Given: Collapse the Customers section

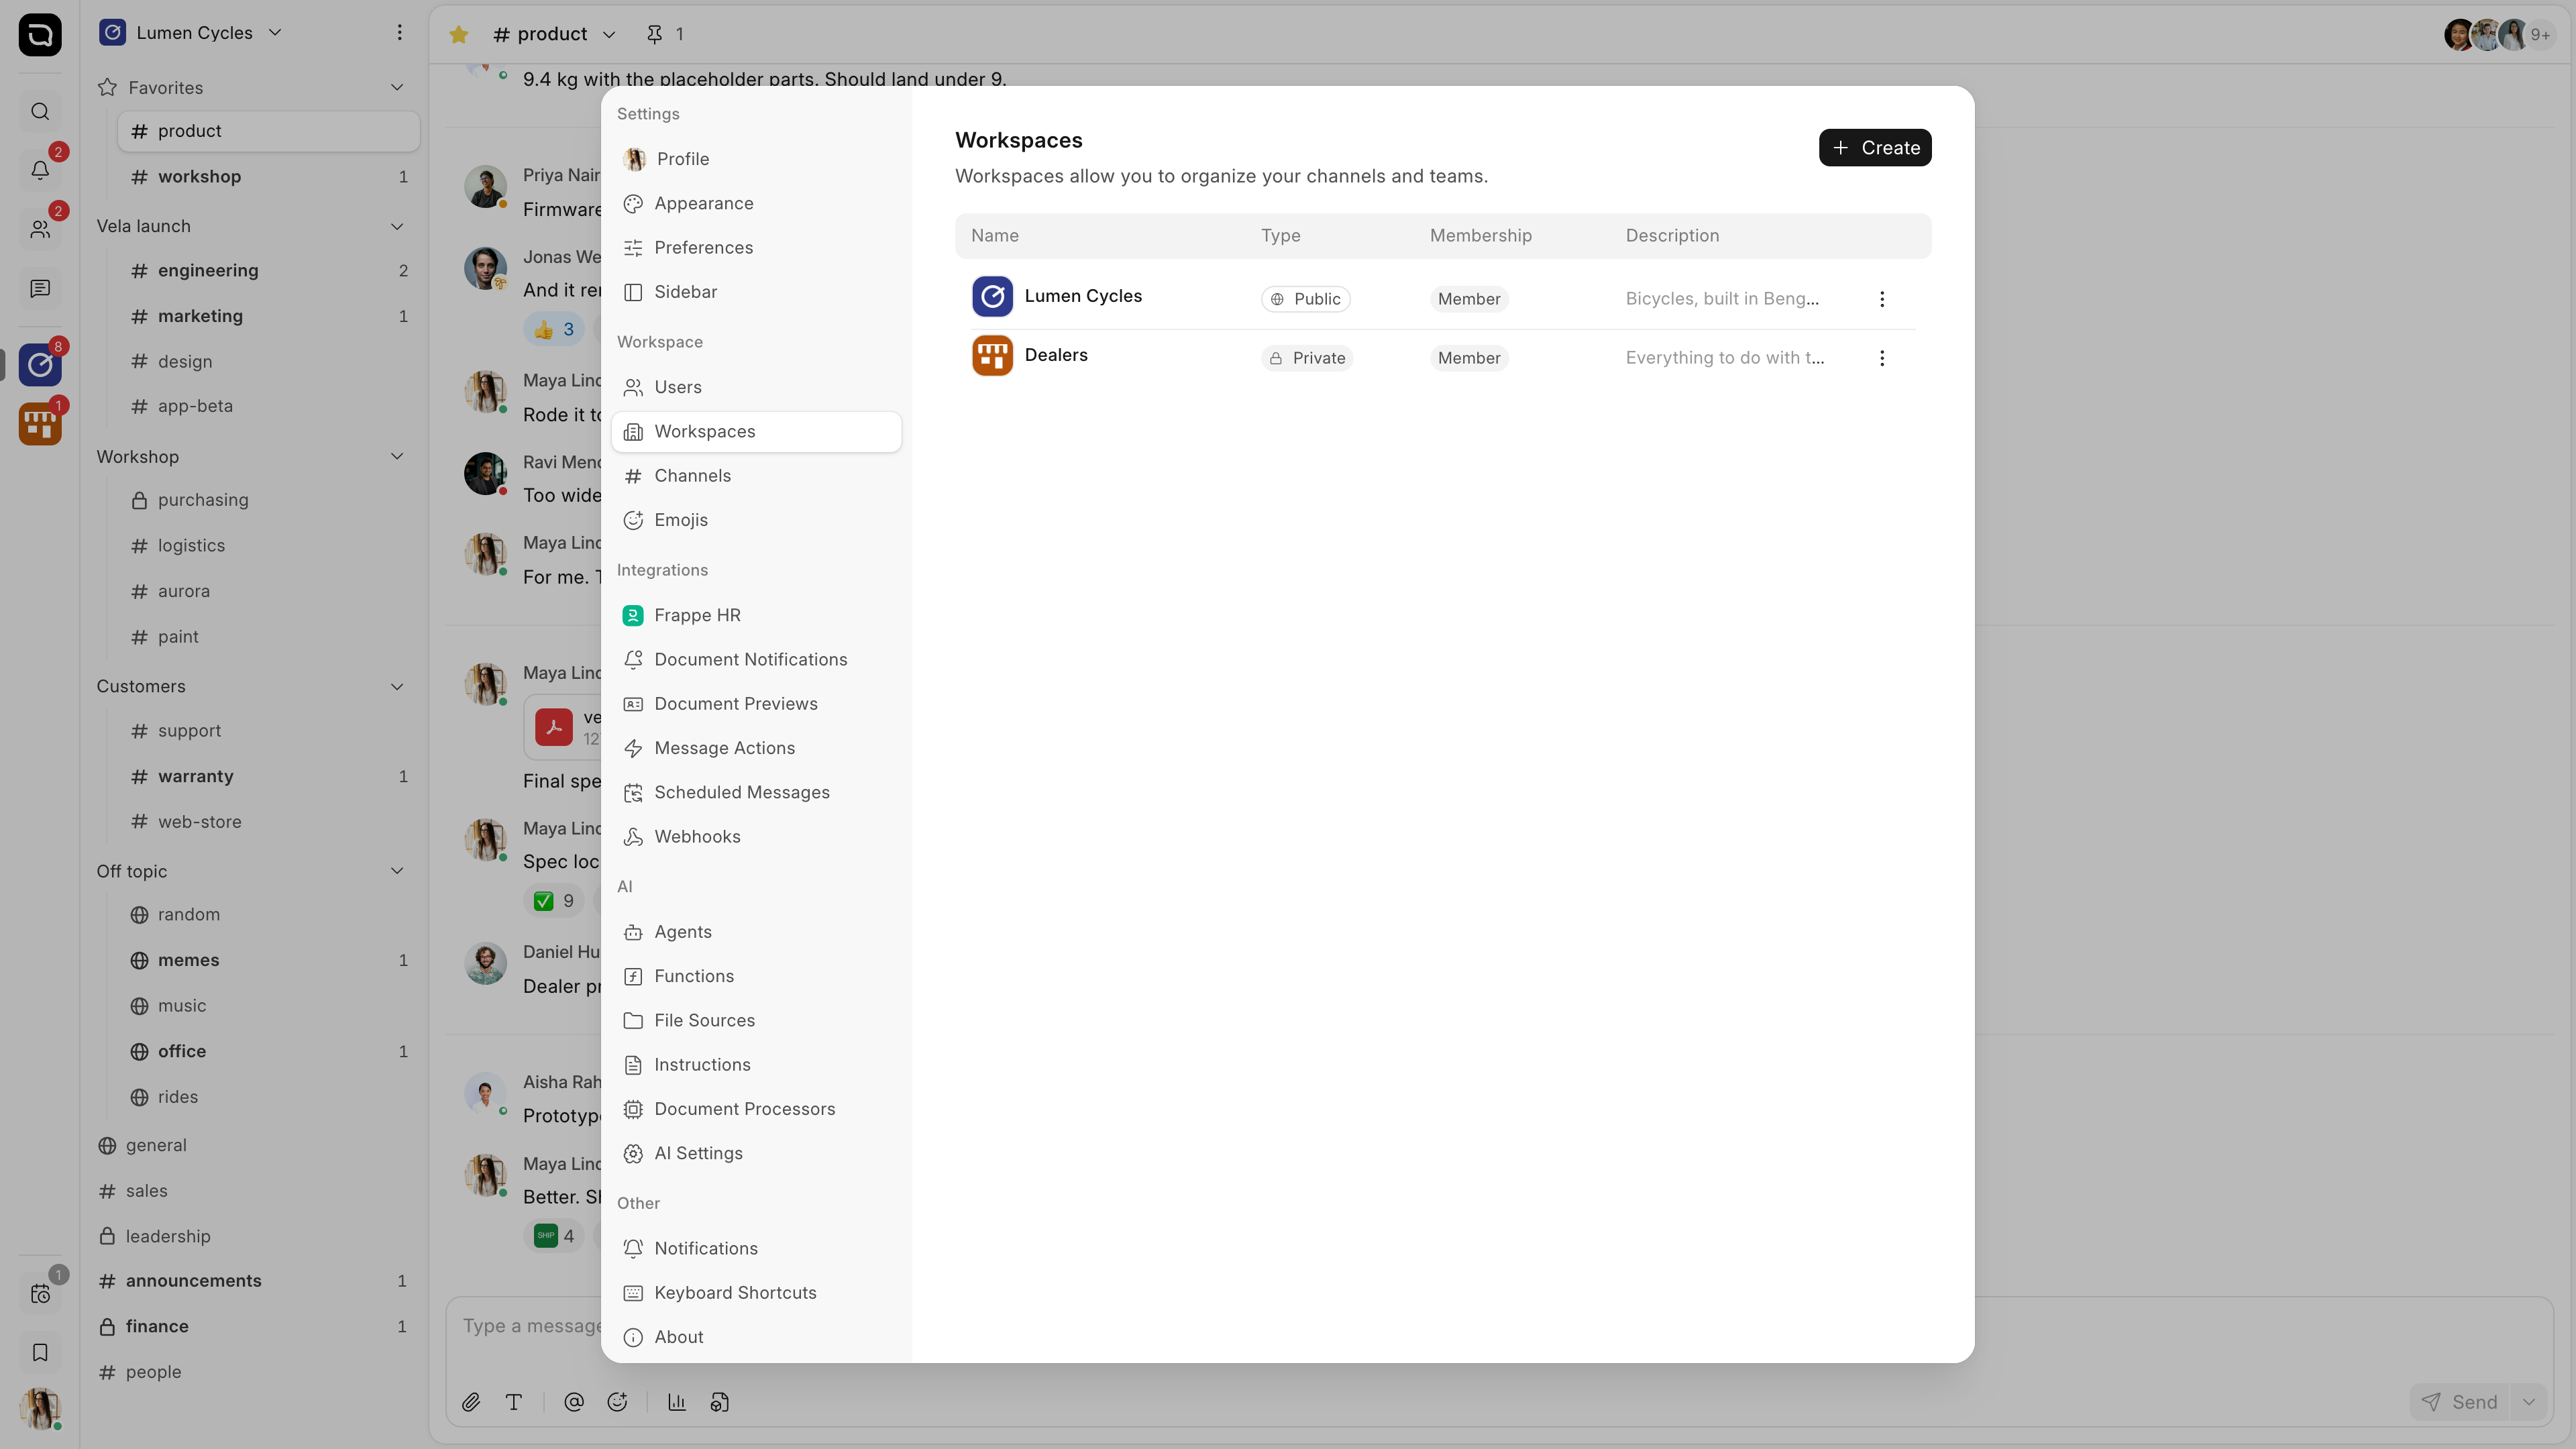Looking at the screenshot, I should 397,687.
